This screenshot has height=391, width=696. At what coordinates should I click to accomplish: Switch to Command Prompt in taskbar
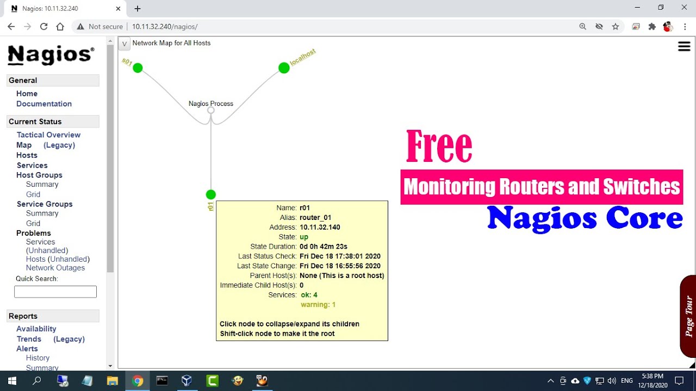162,381
